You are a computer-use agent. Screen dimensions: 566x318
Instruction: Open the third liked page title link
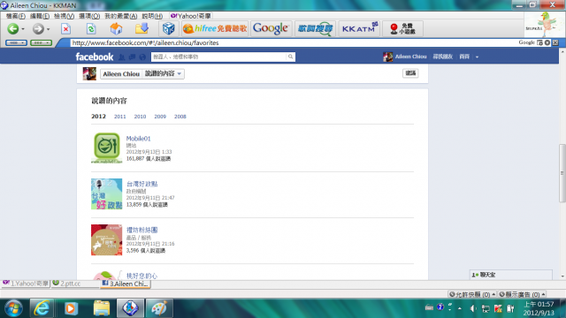(x=141, y=230)
